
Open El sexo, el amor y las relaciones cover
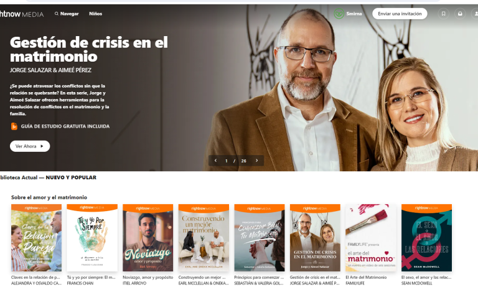(426, 238)
